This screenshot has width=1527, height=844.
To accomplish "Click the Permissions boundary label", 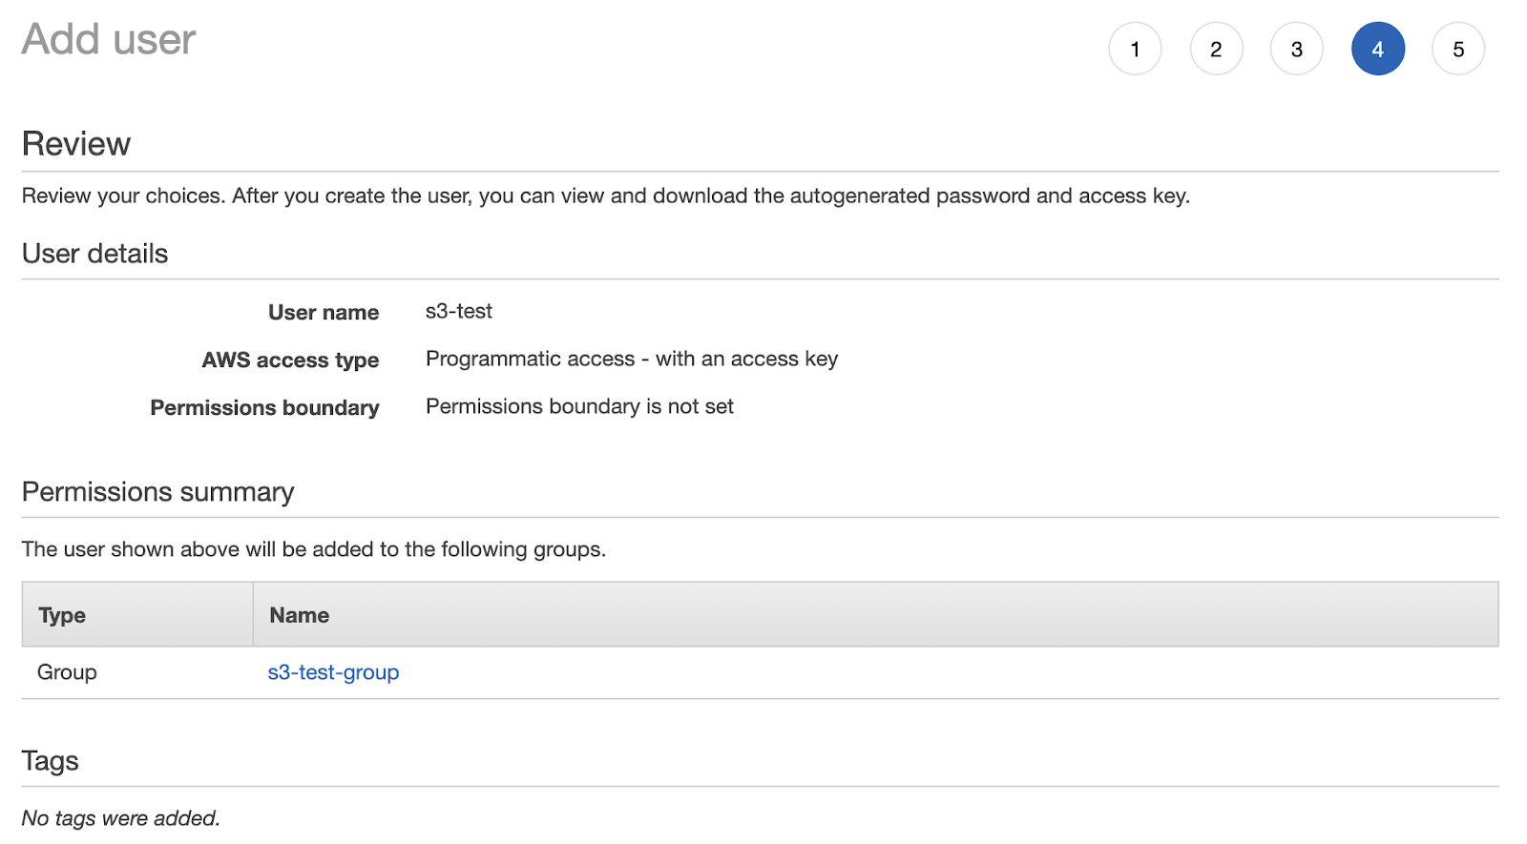I will click(264, 407).
